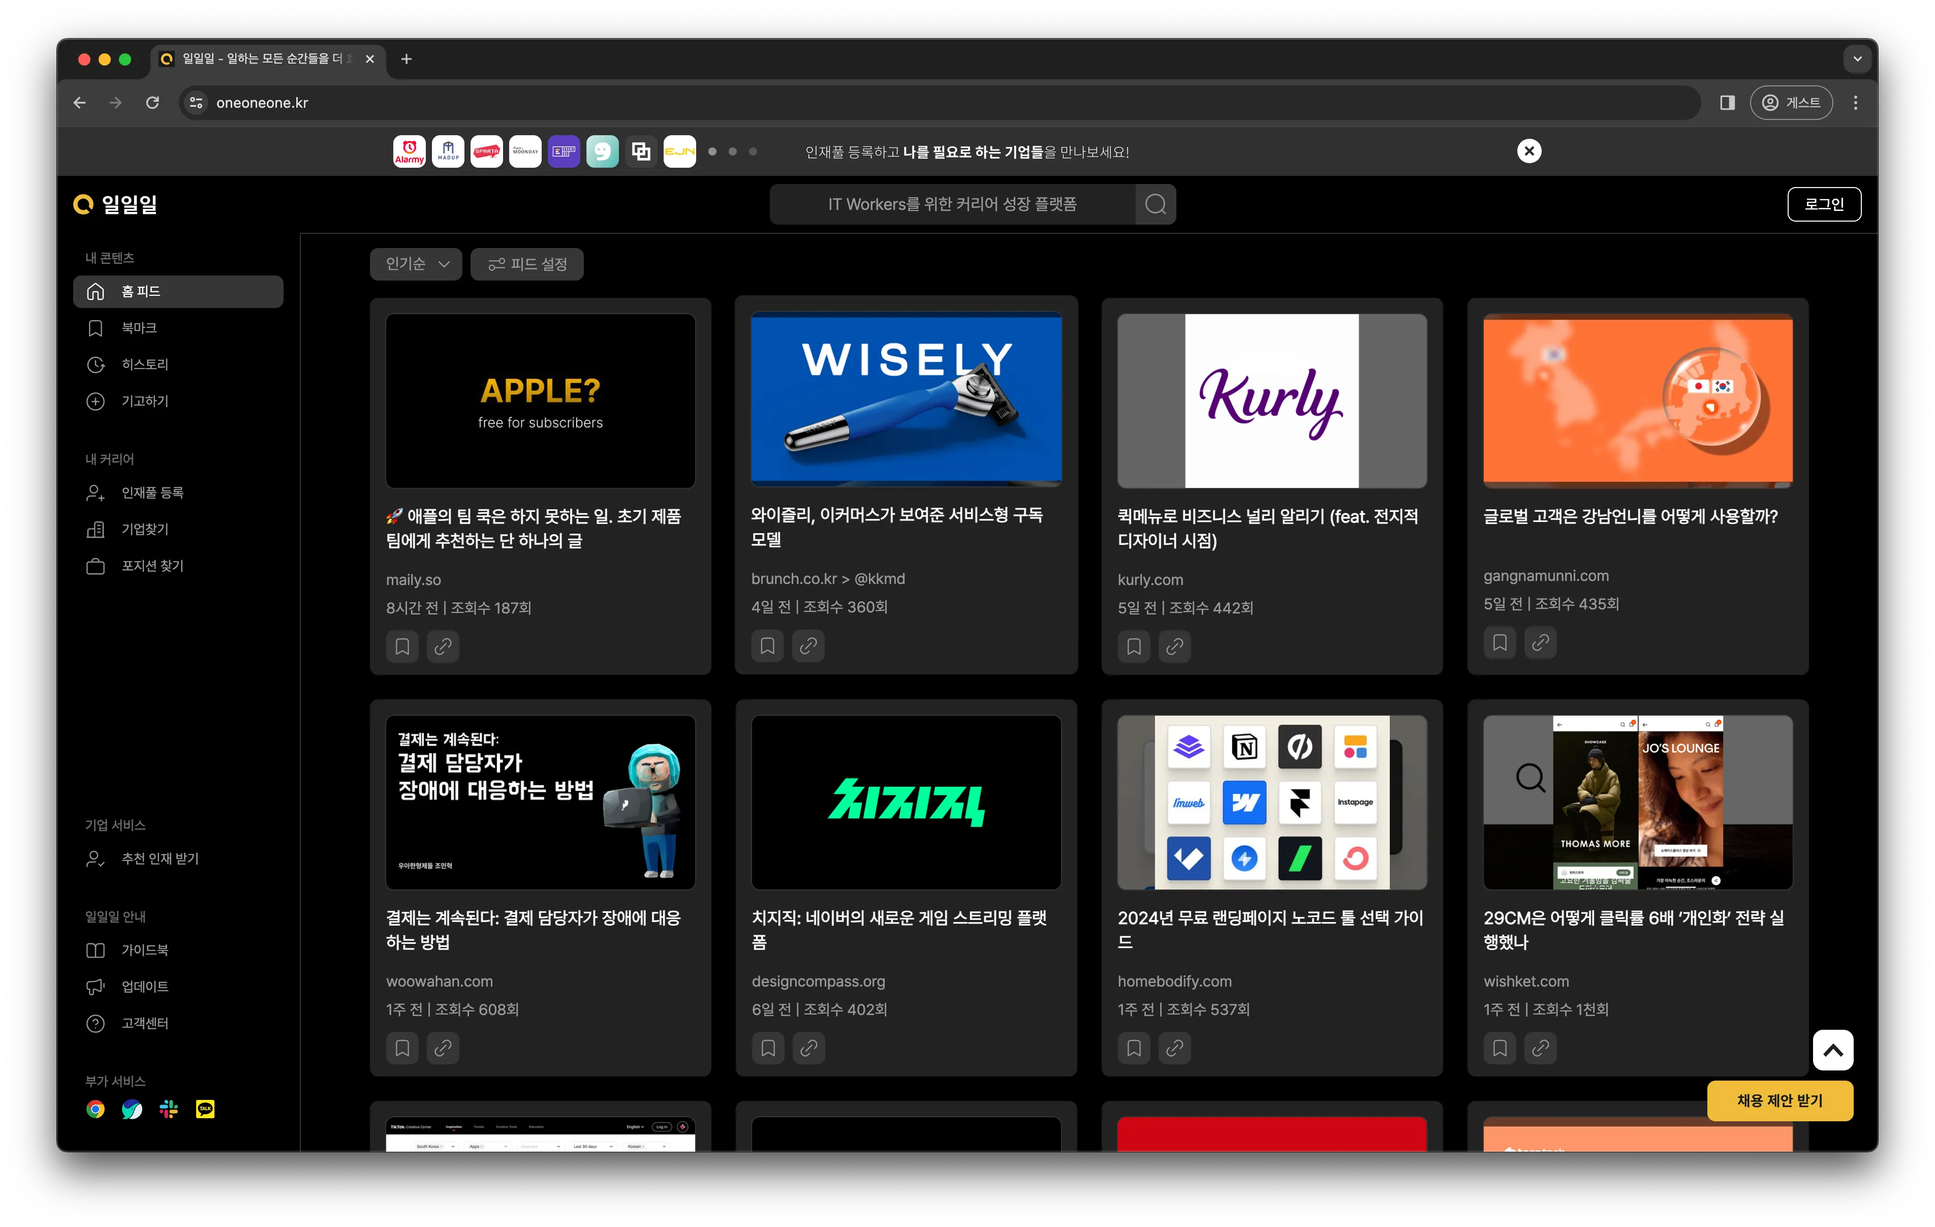Toggle bookmark on 치지직 article
The width and height of the screenshot is (1935, 1227).
pos(767,1048)
